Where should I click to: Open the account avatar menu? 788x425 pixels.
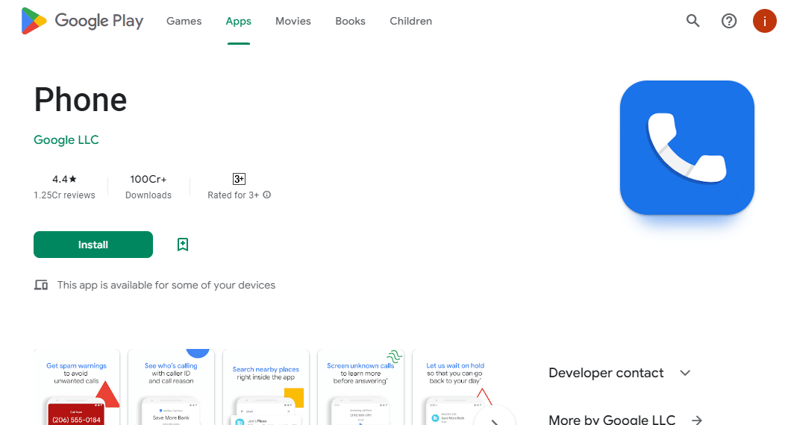tap(764, 21)
